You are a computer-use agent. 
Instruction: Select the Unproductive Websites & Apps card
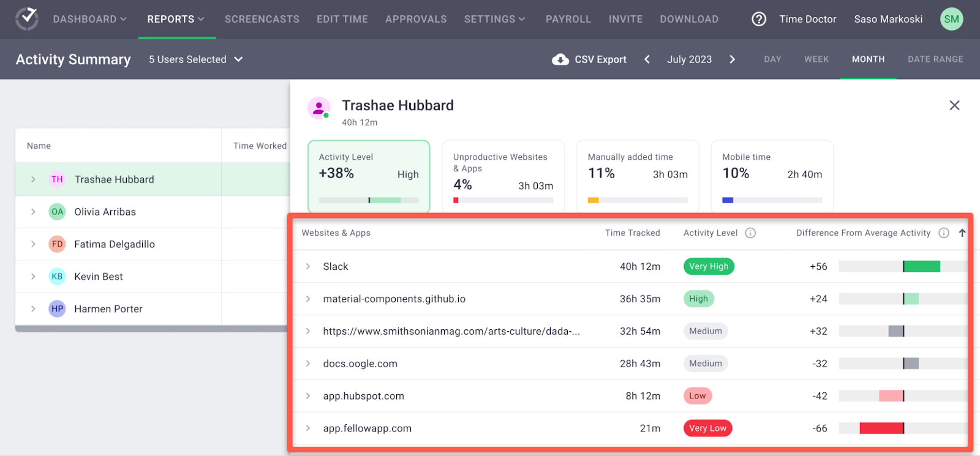click(x=503, y=177)
